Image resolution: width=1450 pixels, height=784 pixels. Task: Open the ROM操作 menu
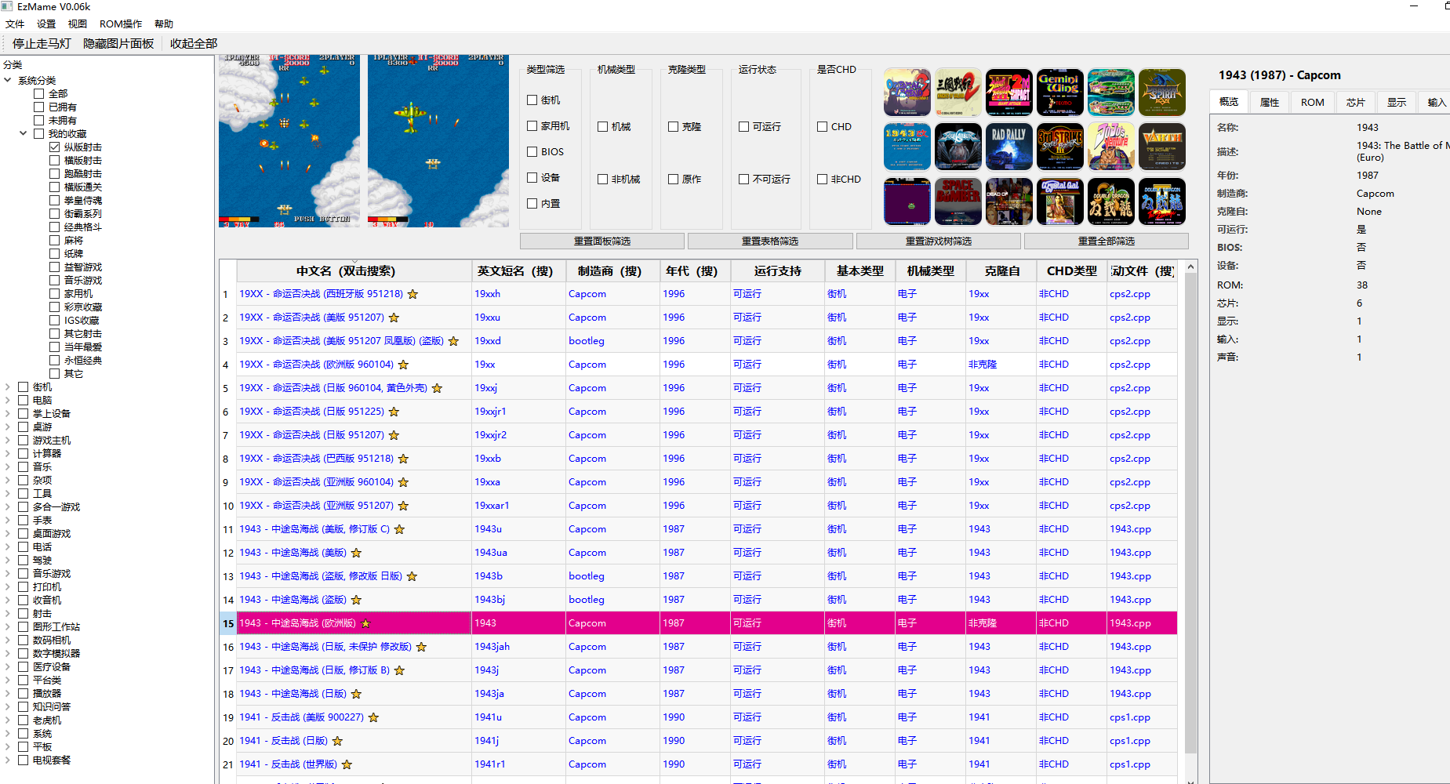pos(121,24)
